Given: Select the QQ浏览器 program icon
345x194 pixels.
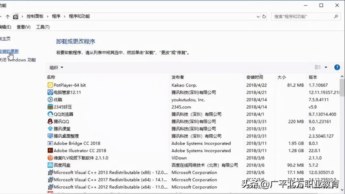Looking at the screenshot, I should coord(51,114).
